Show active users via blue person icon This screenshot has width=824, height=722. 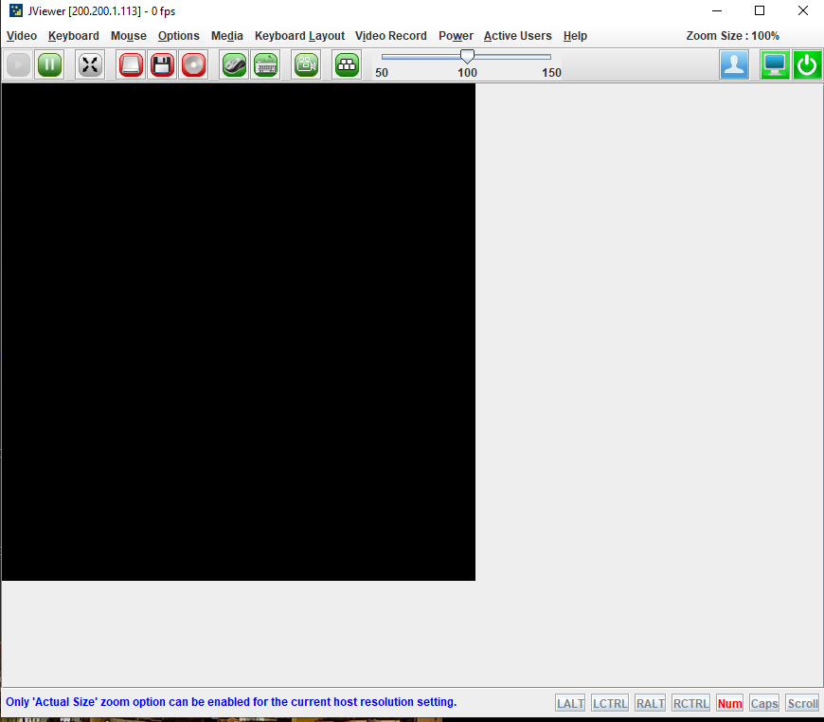coord(734,64)
